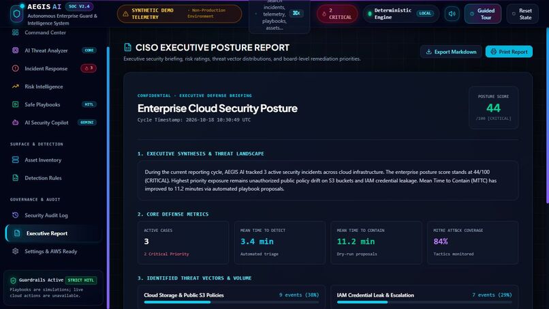
Task: Click the Guardrails Active shield icon
Action: (14, 280)
